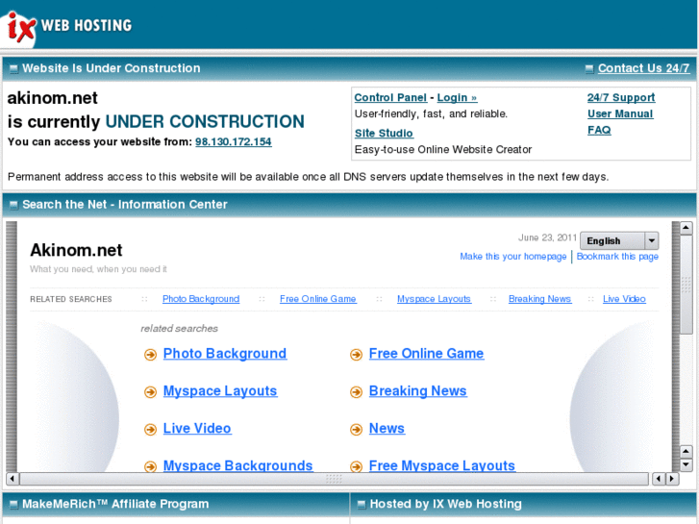The width and height of the screenshot is (699, 524).
Task: Click Make this your homepage
Action: (513, 257)
